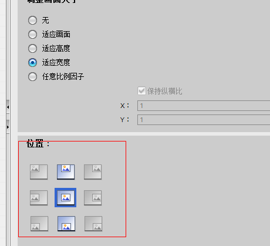Select the top-center position icon
Screen dimensions: 270x246
pos(66,172)
